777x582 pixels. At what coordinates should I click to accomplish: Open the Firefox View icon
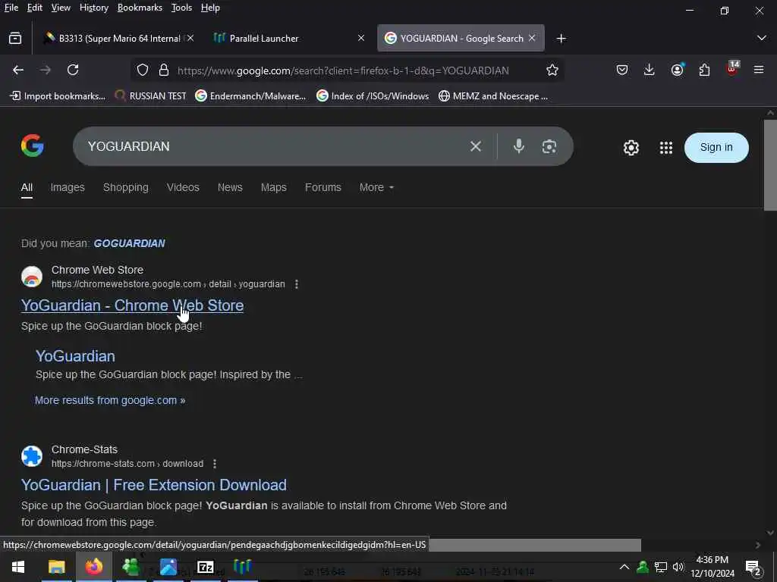pyautogui.click(x=15, y=38)
